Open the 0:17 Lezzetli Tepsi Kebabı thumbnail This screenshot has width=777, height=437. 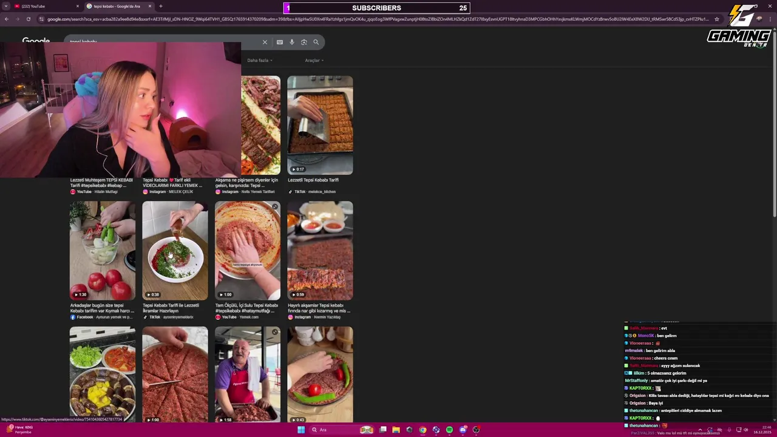coord(320,125)
